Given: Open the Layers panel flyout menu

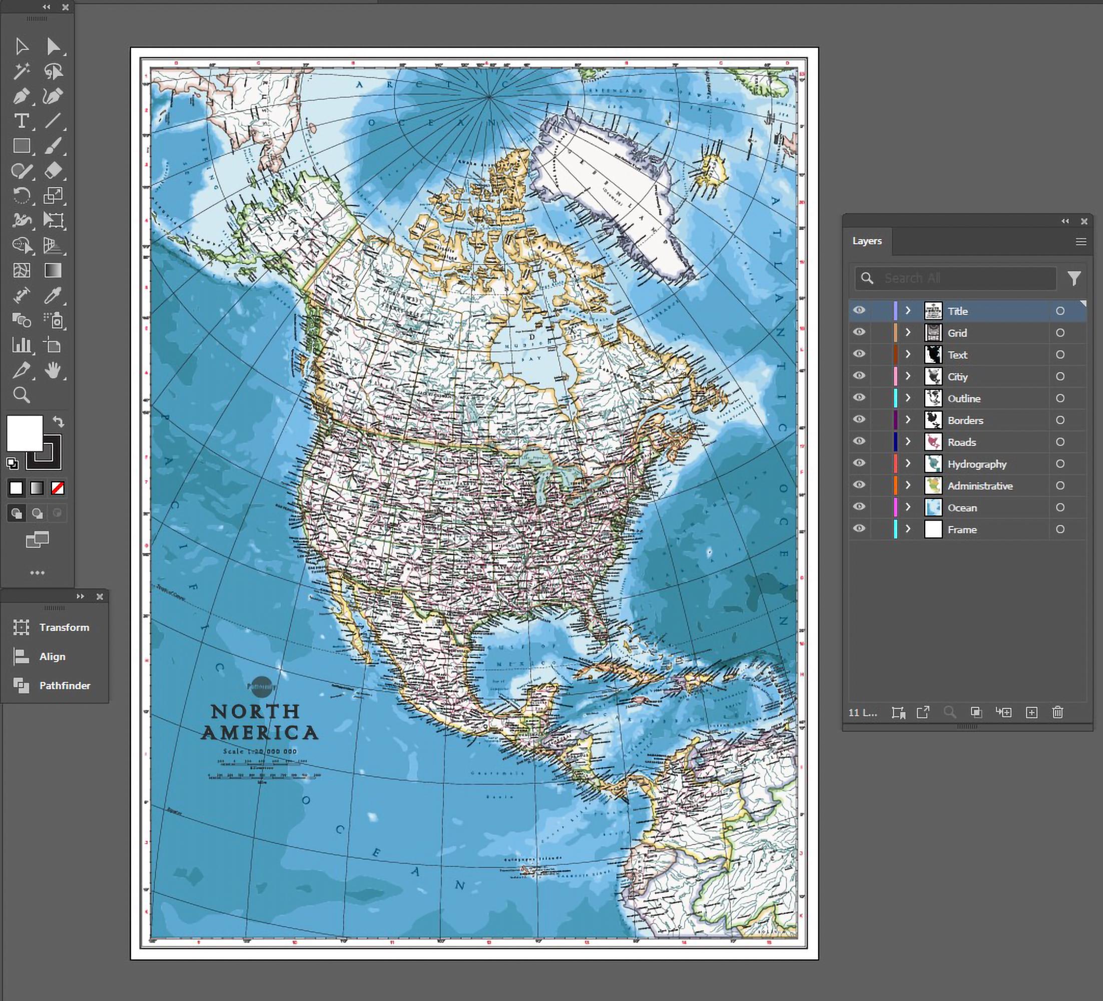Looking at the screenshot, I should point(1080,241).
